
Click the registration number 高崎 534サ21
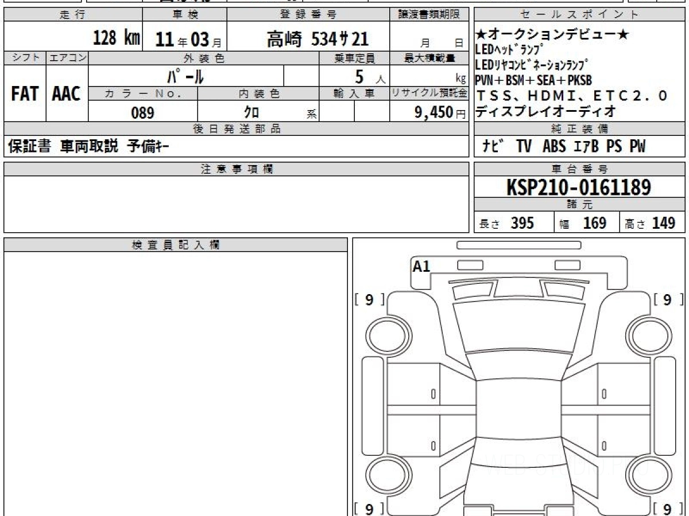317,38
